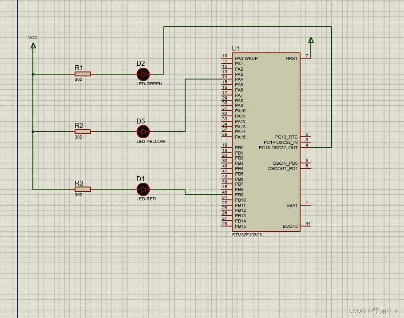Select the LED-RED value label
Viewport: 404px width, 318px height.
point(146,199)
